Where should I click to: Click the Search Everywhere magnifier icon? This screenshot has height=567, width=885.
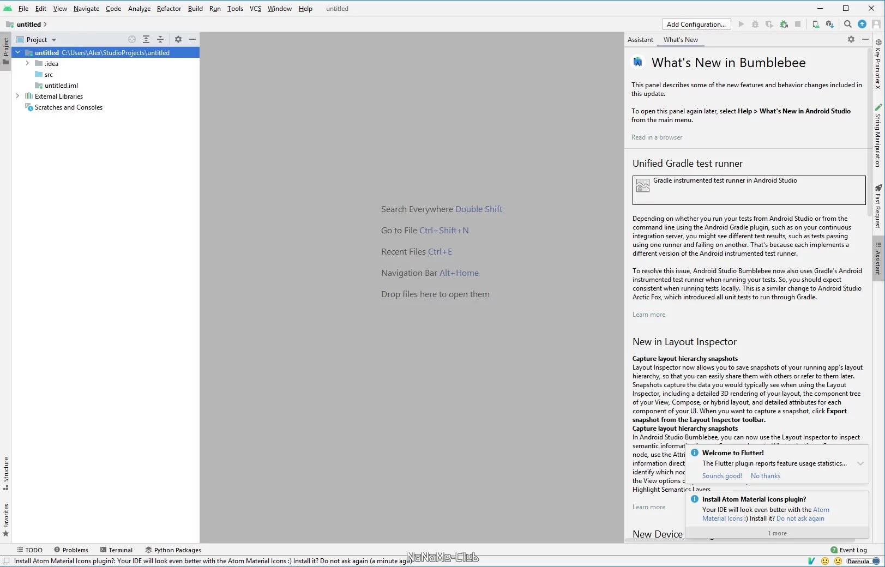tap(848, 24)
